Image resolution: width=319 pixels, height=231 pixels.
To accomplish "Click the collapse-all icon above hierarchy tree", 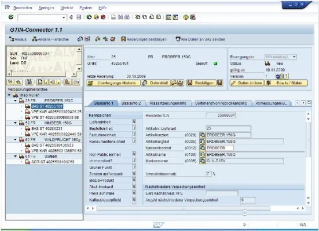I will [x=19, y=82].
